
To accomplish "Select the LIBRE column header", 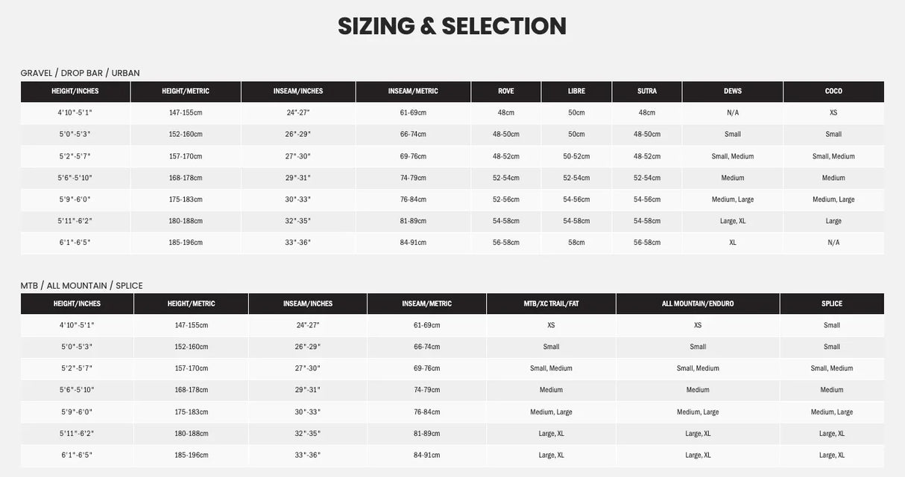I will (x=576, y=92).
